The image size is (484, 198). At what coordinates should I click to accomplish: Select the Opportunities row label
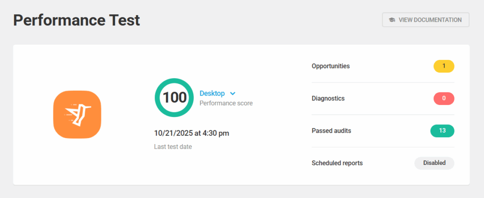point(331,66)
